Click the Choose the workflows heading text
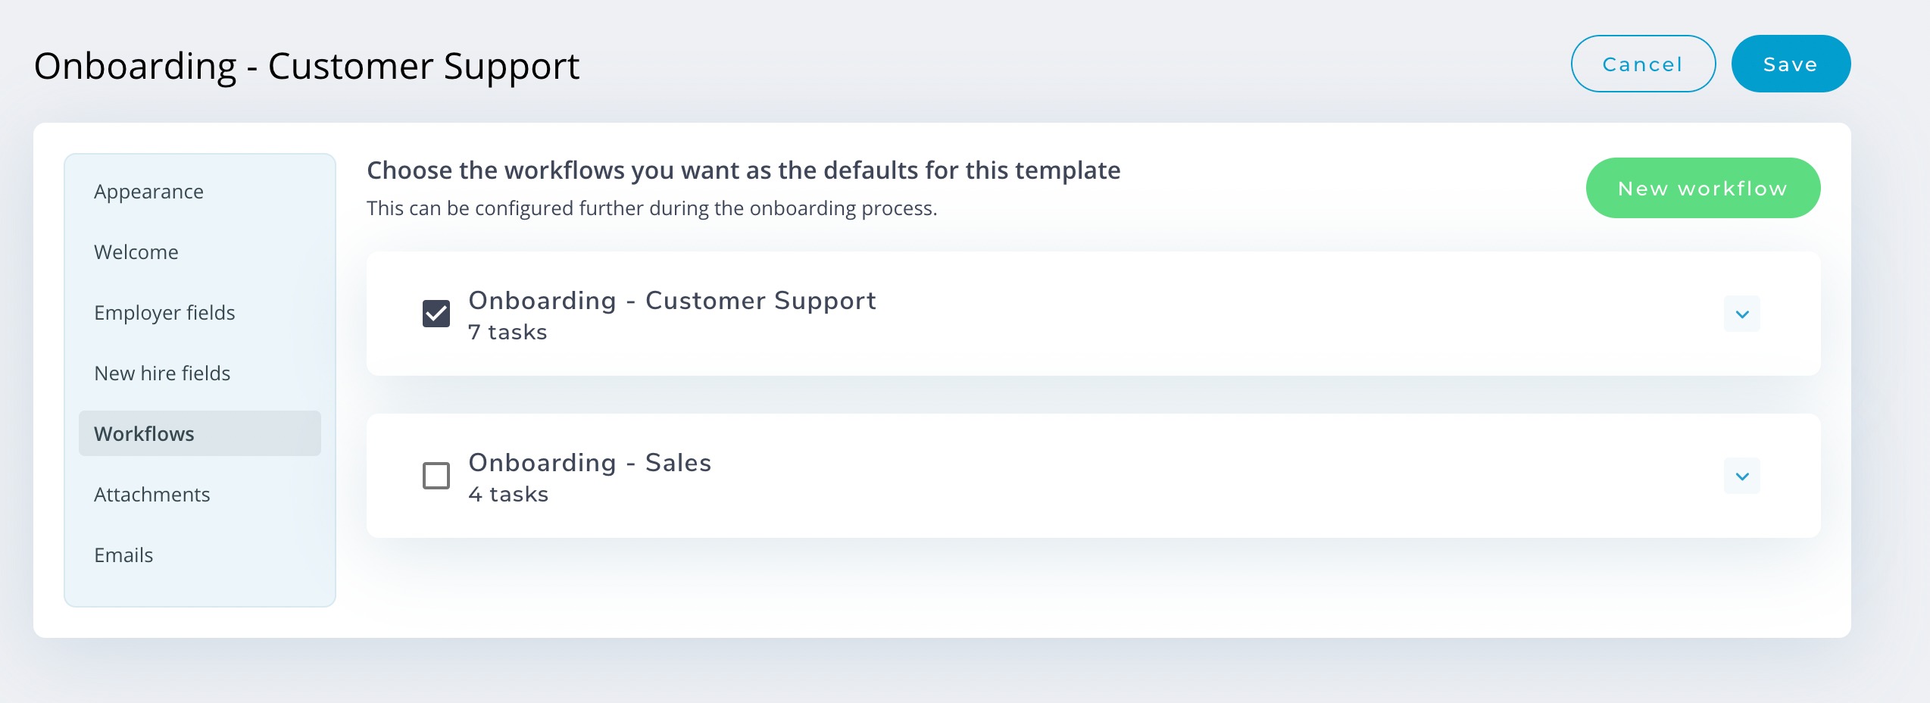The width and height of the screenshot is (1930, 703). [x=743, y=170]
